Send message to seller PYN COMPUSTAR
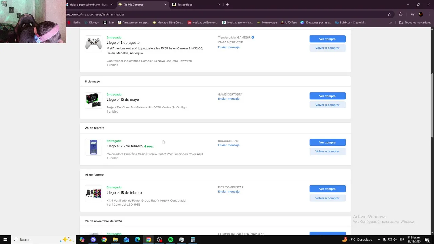 click(229, 192)
